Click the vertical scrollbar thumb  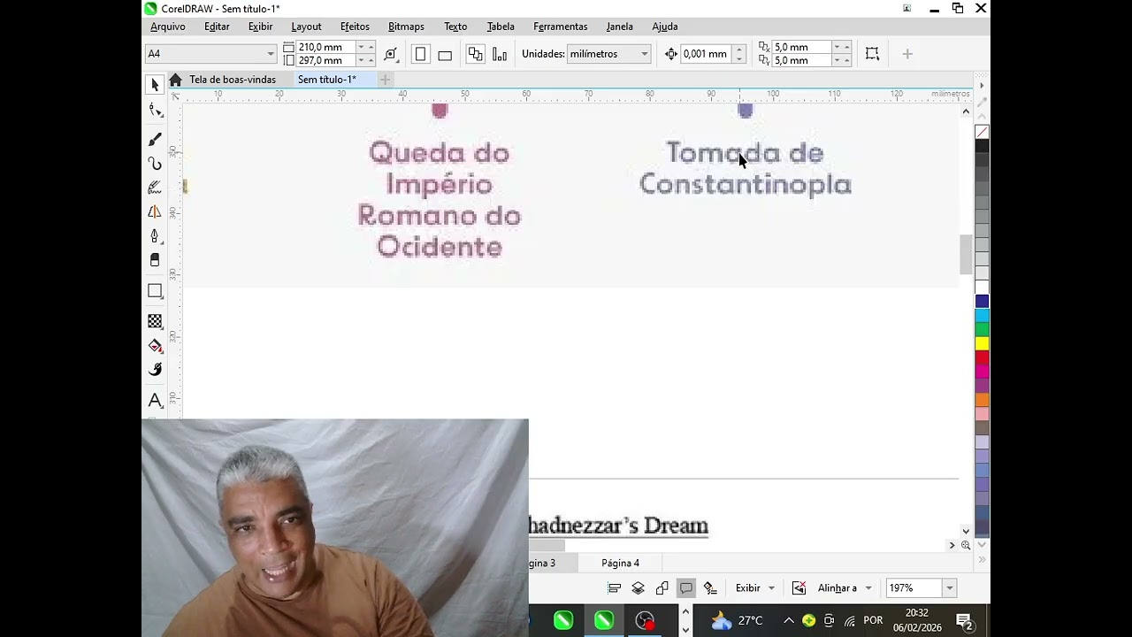(966, 255)
